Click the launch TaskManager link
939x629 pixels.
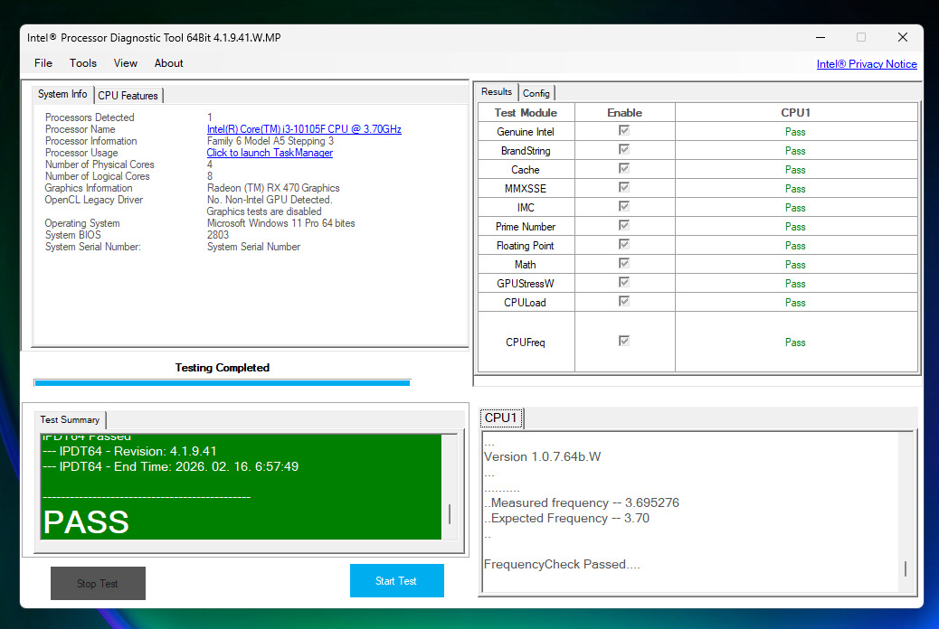click(270, 153)
